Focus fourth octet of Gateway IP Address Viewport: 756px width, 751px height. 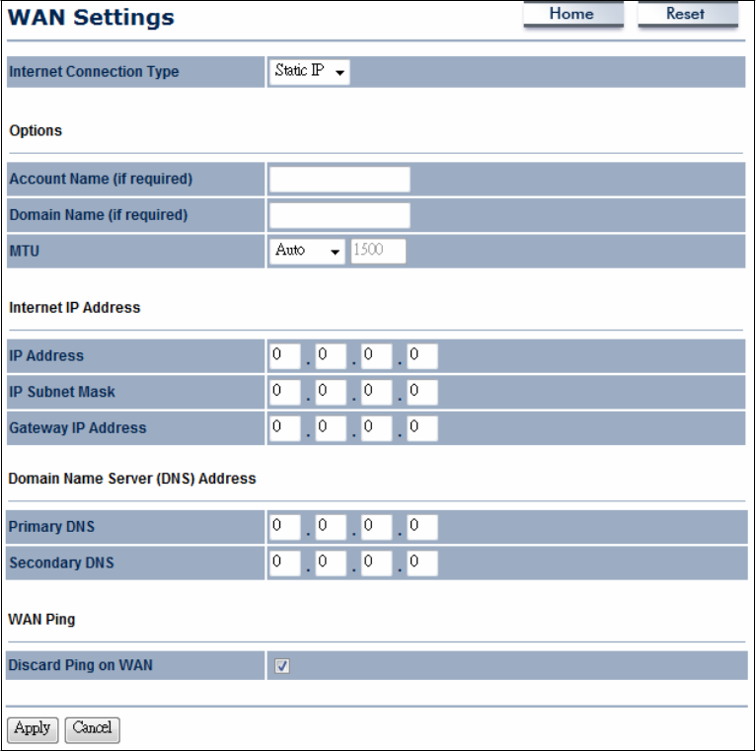coord(422,428)
